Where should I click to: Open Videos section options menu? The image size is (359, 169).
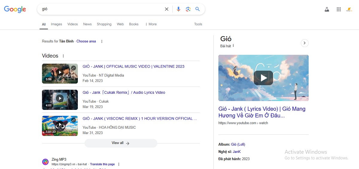[x=63, y=56]
